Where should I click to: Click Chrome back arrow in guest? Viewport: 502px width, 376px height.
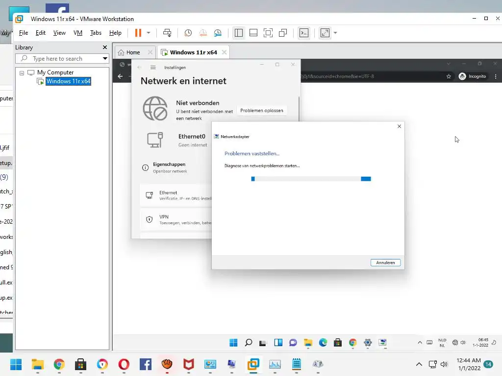121,76
